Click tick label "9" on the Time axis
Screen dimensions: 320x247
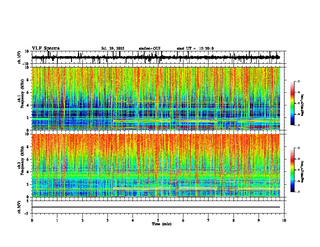(x=259, y=220)
